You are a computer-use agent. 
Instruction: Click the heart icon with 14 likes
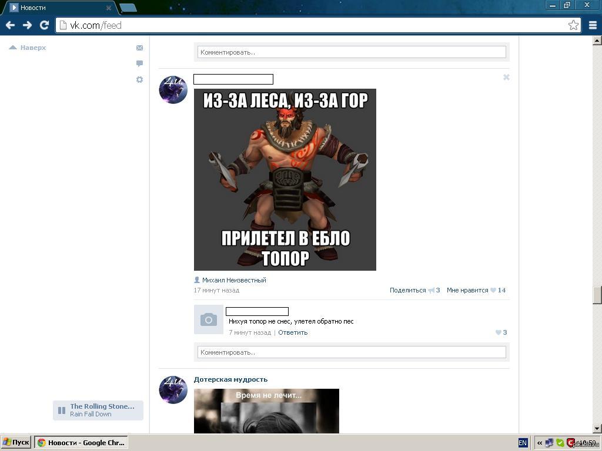click(x=493, y=290)
